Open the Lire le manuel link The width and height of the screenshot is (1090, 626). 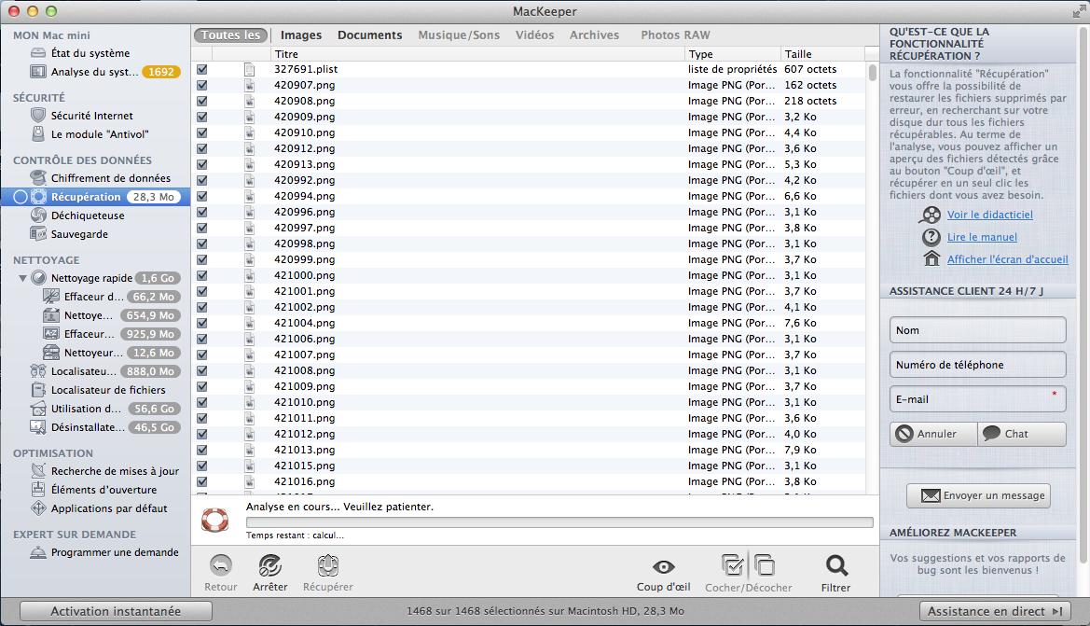(982, 237)
